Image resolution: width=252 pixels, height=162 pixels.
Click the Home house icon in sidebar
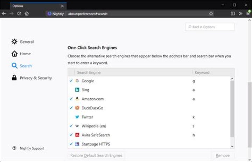[14, 54]
